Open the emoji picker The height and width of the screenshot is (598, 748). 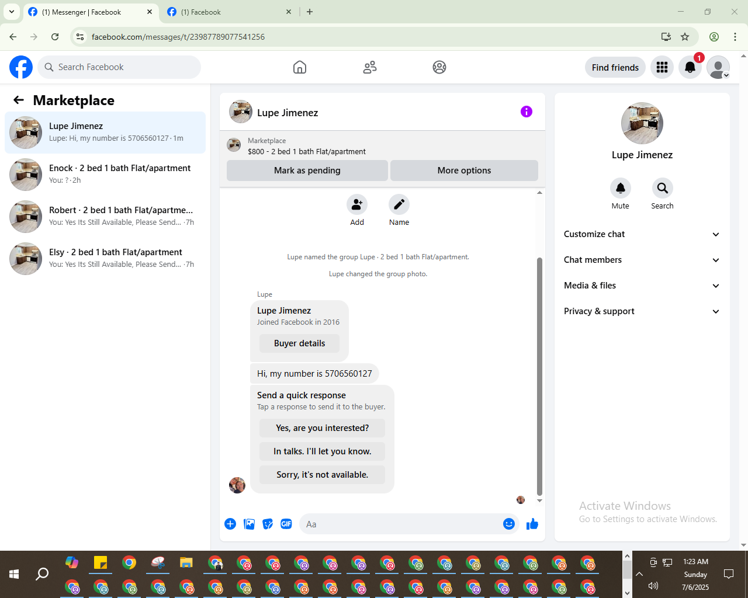[x=509, y=524]
